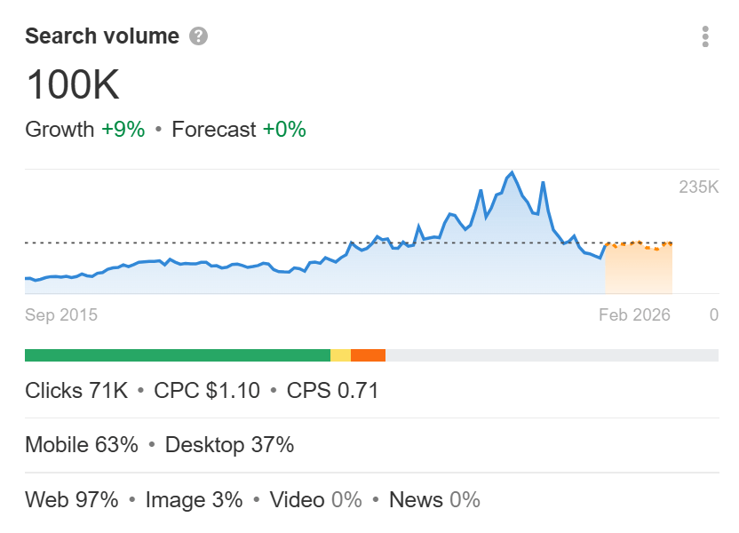Click the Growth +9% value

123,130
